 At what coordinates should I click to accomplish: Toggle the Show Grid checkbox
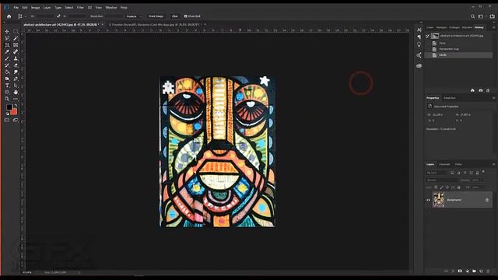tap(186, 16)
